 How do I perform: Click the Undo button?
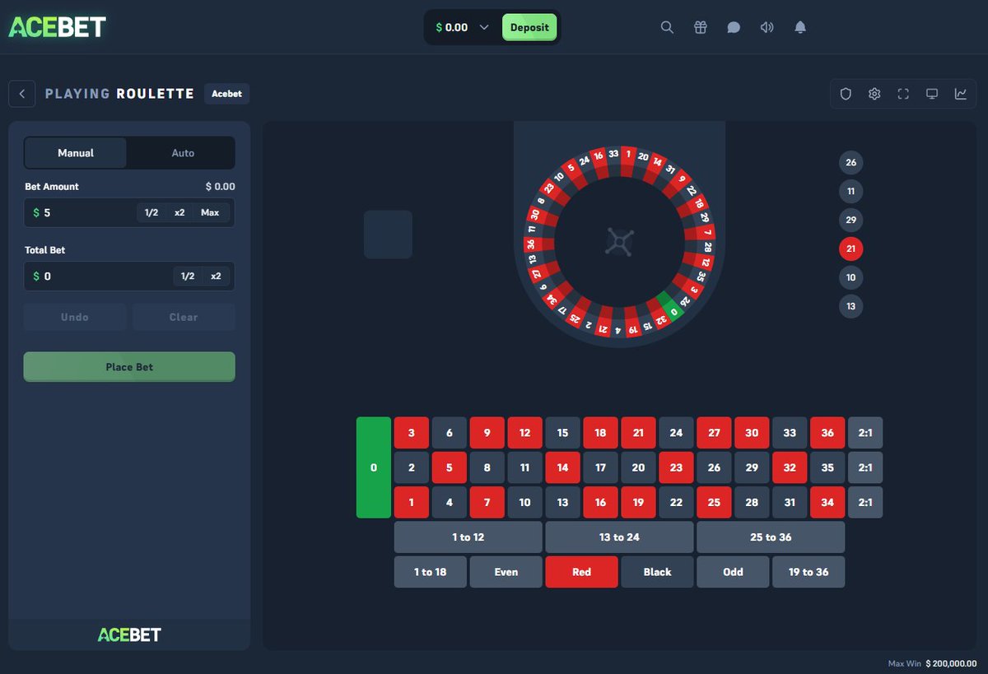click(x=75, y=317)
